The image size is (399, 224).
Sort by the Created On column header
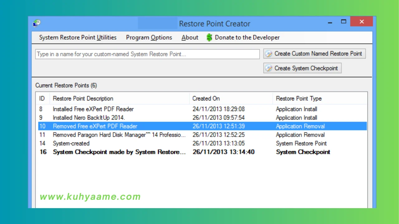click(x=231, y=99)
